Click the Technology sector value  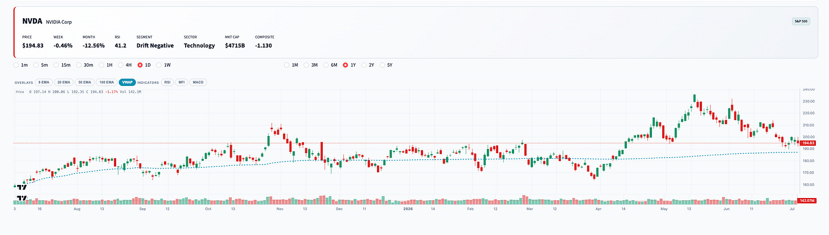click(199, 46)
